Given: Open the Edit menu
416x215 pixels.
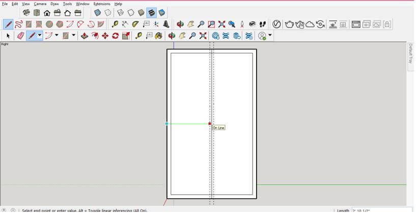Looking at the screenshot, I should (15, 4).
